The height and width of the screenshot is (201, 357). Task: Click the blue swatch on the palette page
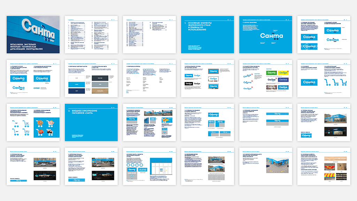click(76, 84)
